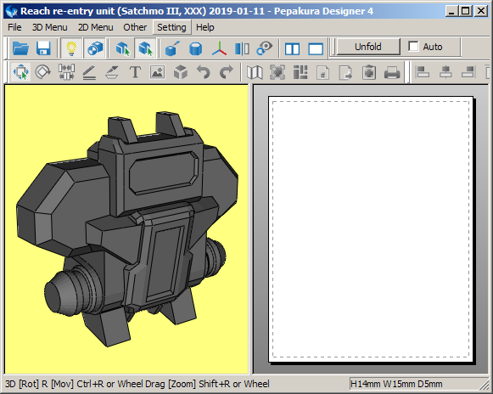Select the Insert Image tool

coord(158,72)
